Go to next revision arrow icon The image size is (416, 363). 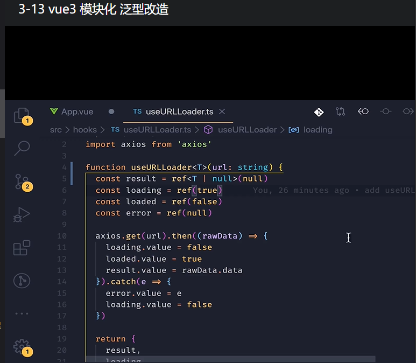(x=408, y=111)
